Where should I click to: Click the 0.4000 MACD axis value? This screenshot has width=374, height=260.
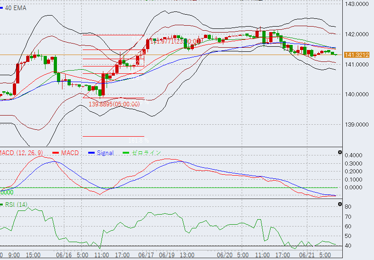coord(354,155)
